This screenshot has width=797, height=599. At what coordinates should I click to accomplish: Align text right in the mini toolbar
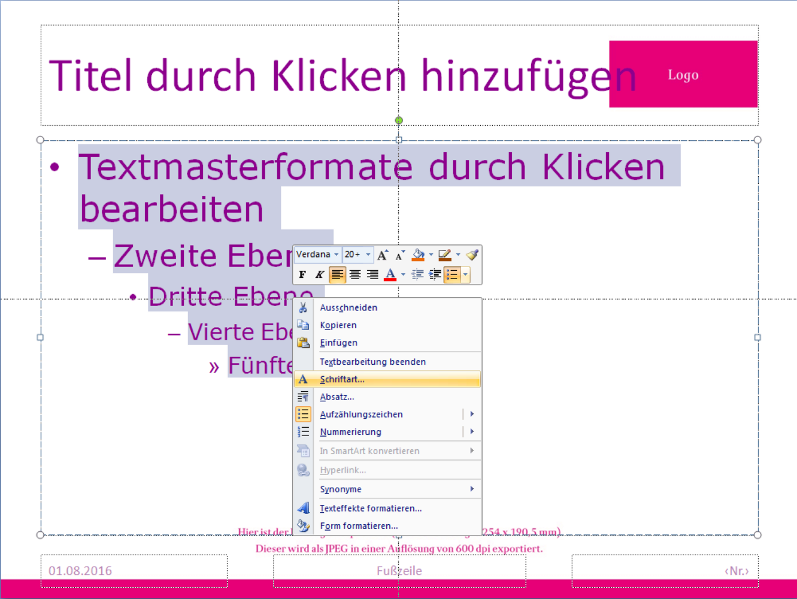coord(372,275)
